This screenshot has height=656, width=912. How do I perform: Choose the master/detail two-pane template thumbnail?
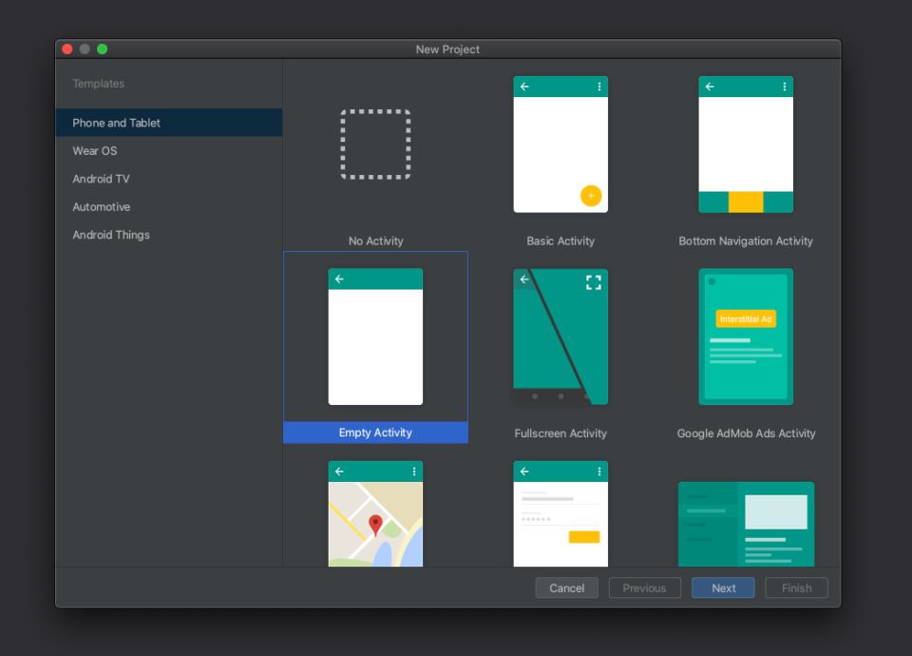coord(746,524)
